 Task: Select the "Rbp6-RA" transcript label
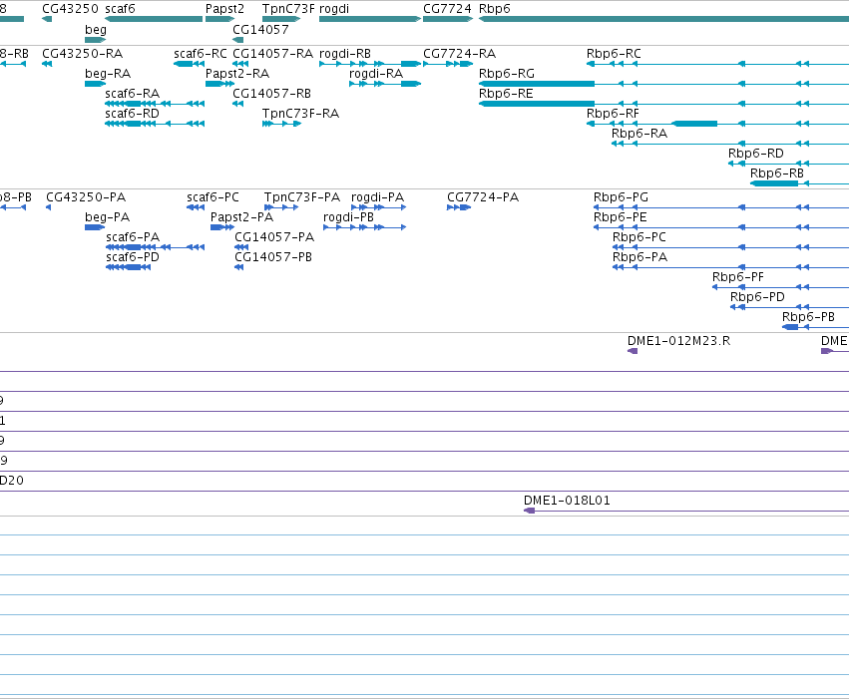click(x=639, y=134)
